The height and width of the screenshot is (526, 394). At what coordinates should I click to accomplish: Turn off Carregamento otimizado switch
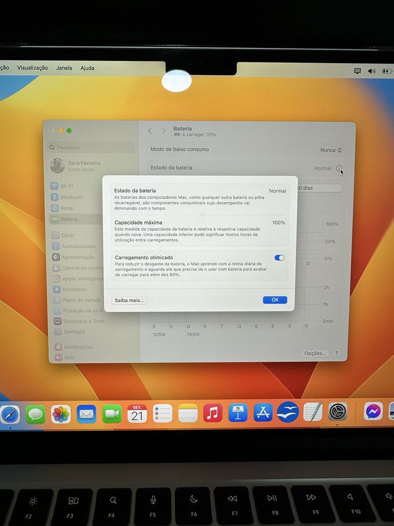[x=279, y=258]
